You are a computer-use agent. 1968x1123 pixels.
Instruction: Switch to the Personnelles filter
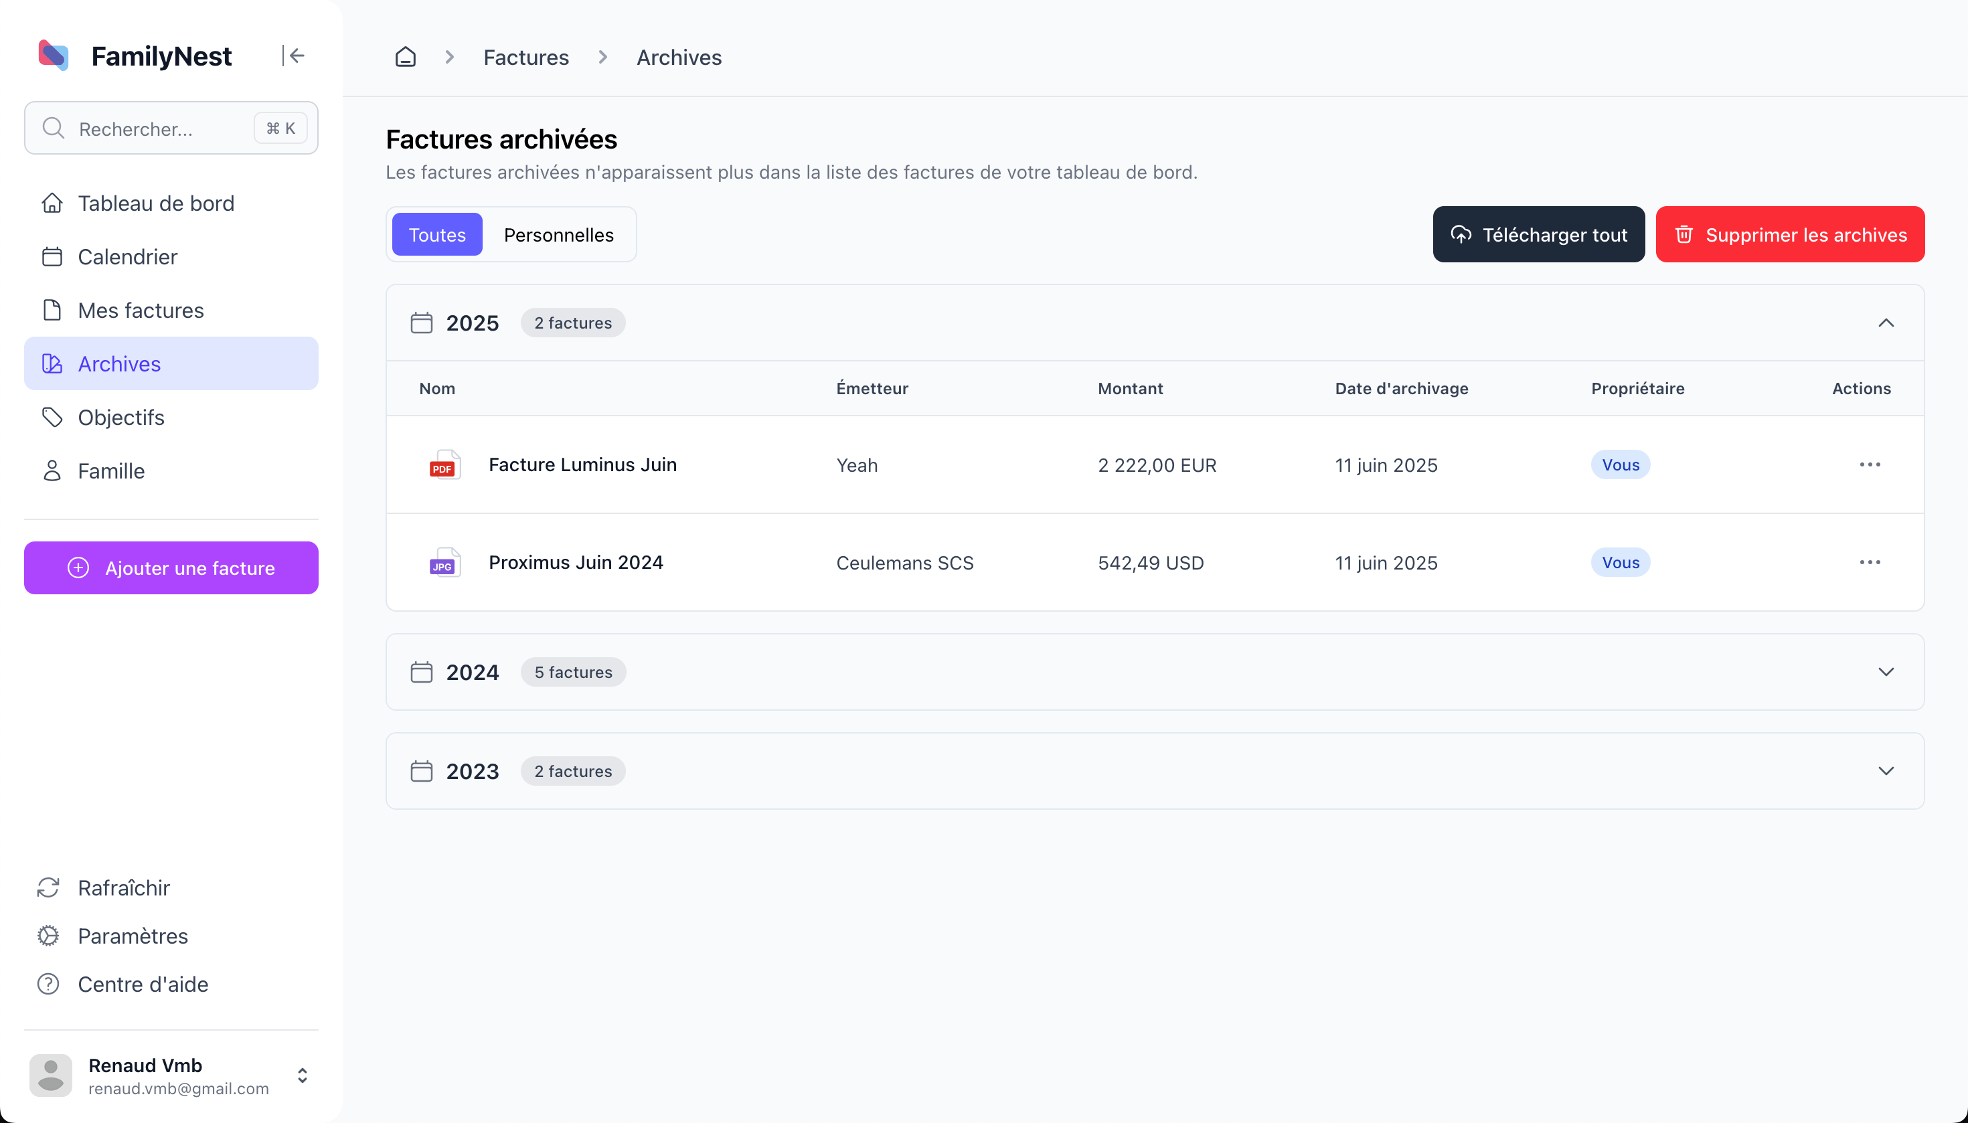pyautogui.click(x=558, y=234)
